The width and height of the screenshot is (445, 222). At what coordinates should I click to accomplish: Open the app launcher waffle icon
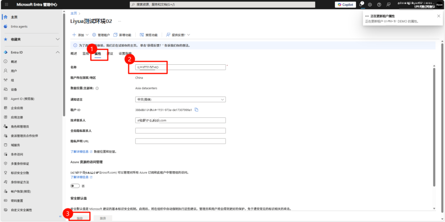7,4
